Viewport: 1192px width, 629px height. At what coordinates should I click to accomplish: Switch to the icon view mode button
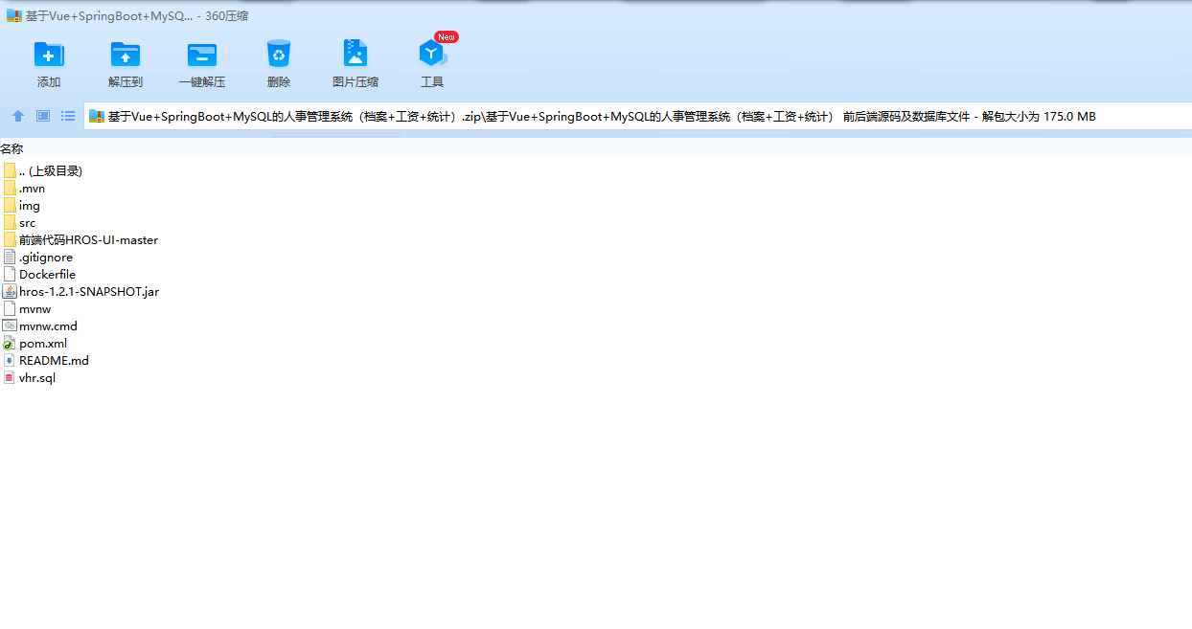pos(43,116)
